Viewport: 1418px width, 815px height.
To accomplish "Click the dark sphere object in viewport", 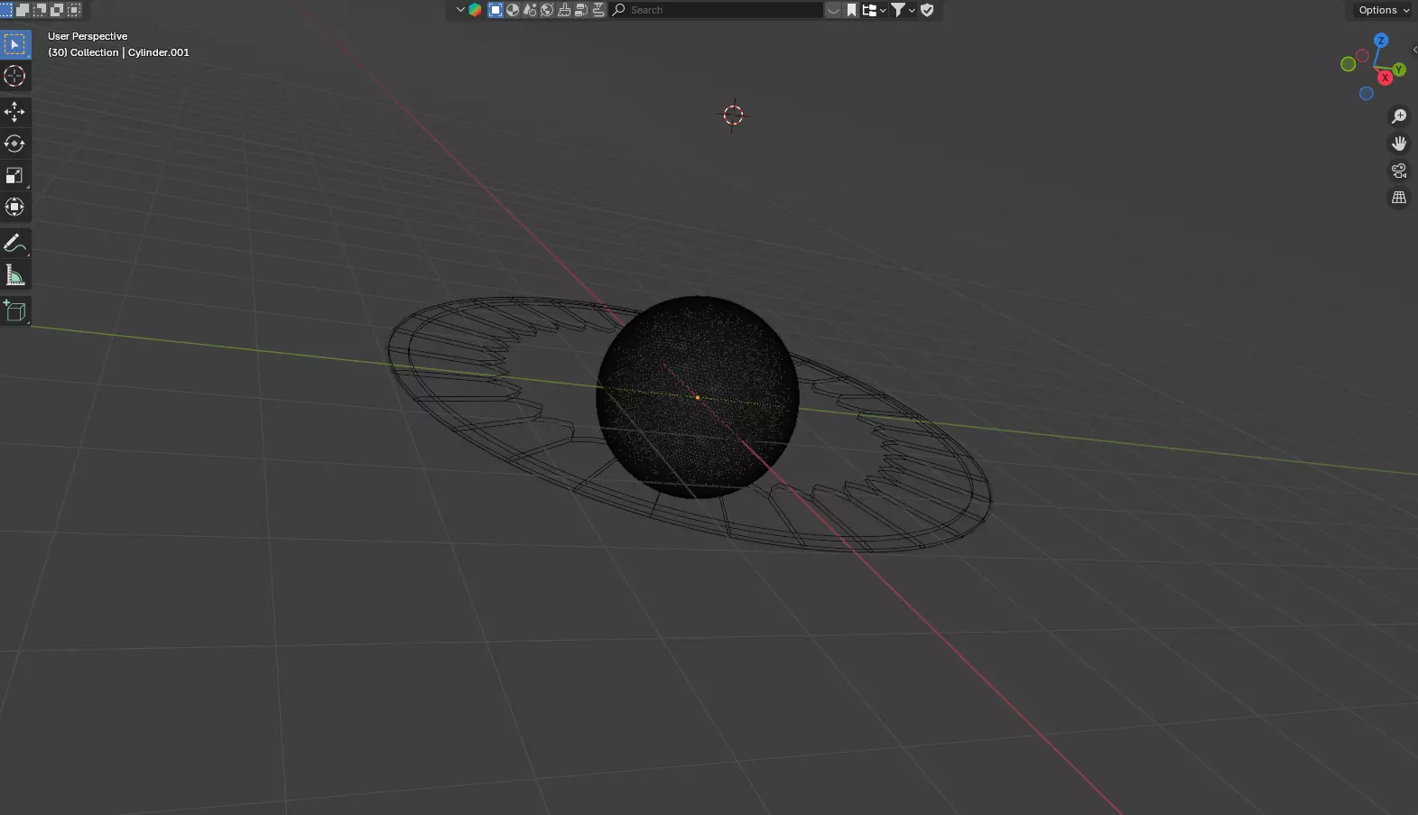I will pos(697,397).
